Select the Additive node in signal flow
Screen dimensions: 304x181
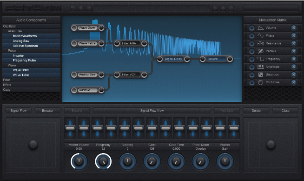(88, 90)
